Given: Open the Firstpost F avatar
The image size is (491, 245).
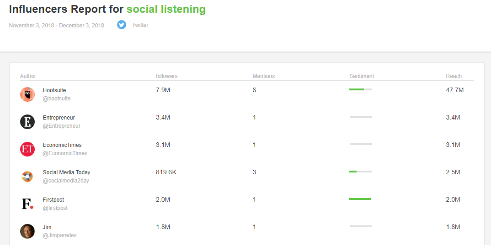Looking at the screenshot, I should tap(27, 204).
